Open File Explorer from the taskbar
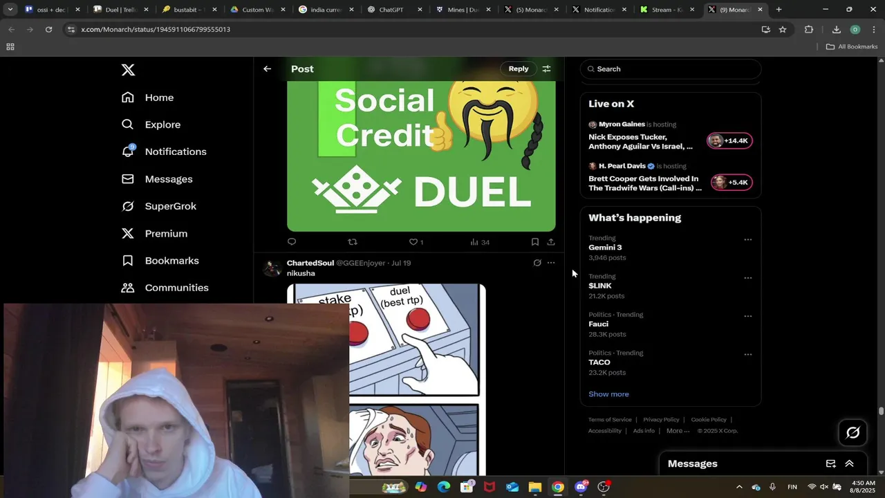Image resolution: width=885 pixels, height=498 pixels. tap(535, 487)
